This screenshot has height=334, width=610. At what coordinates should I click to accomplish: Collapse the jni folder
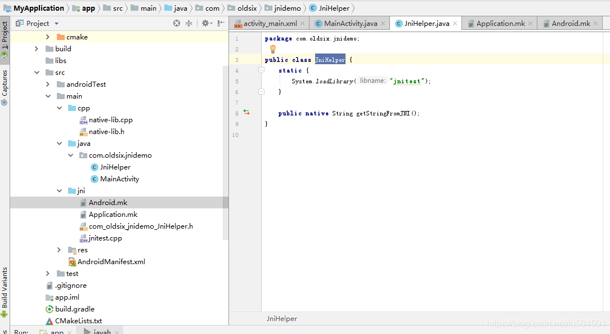(x=59, y=191)
